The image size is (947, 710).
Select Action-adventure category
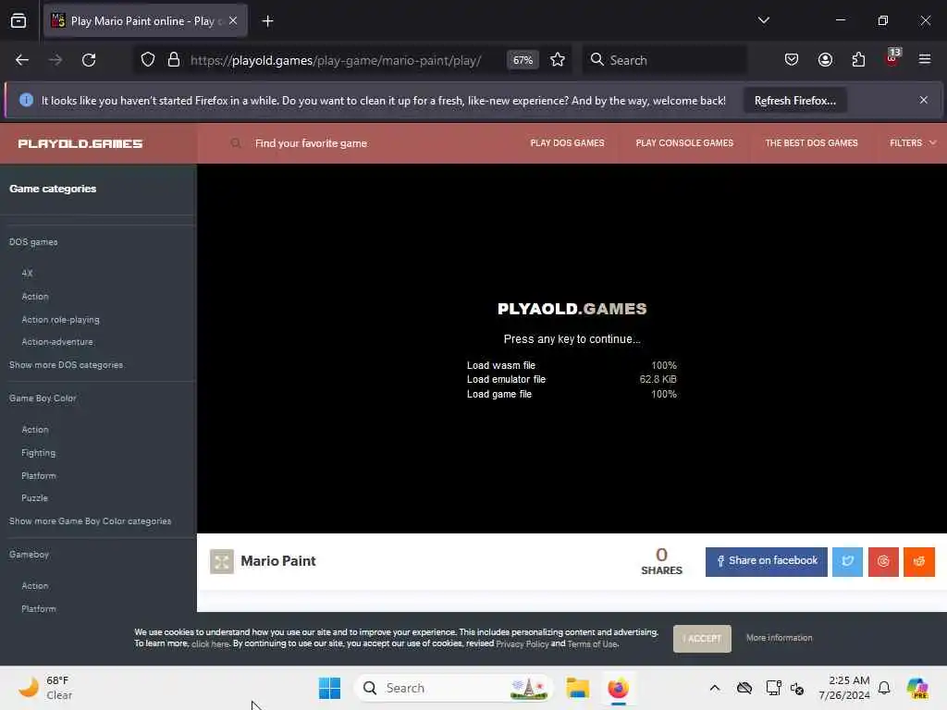click(57, 342)
